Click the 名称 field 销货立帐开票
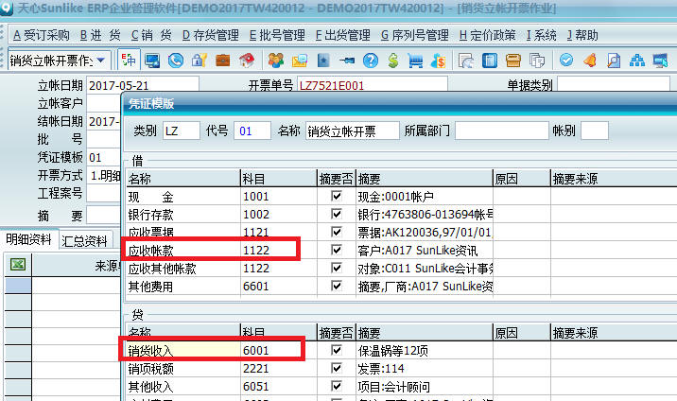 point(353,131)
